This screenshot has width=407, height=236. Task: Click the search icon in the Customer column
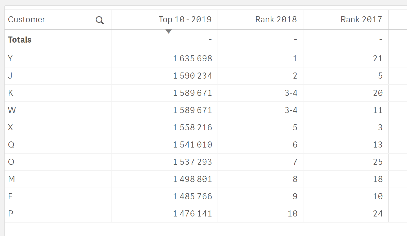100,20
